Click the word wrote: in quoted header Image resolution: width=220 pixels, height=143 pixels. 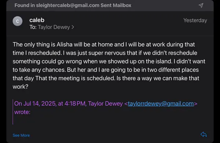click(22, 112)
